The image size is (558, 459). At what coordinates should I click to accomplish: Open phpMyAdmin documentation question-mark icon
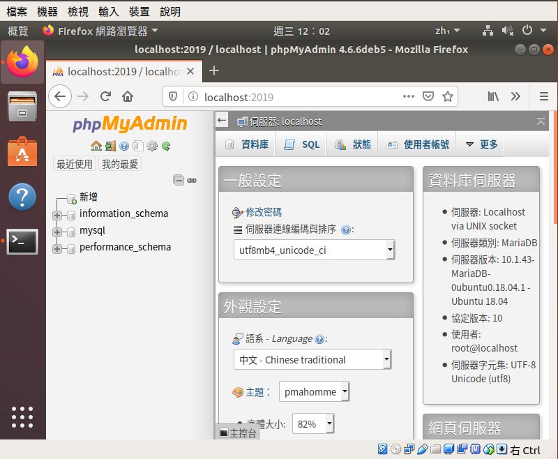click(x=124, y=146)
